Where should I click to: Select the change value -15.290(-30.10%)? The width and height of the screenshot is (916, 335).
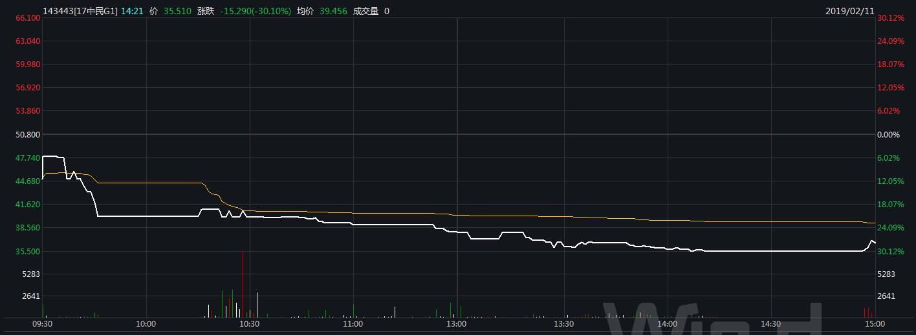pyautogui.click(x=256, y=11)
